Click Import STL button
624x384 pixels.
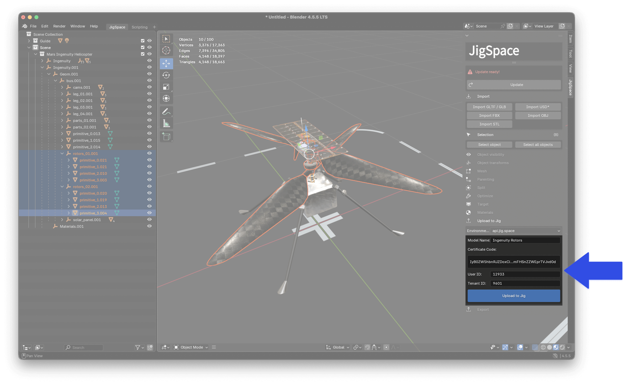pyautogui.click(x=489, y=124)
